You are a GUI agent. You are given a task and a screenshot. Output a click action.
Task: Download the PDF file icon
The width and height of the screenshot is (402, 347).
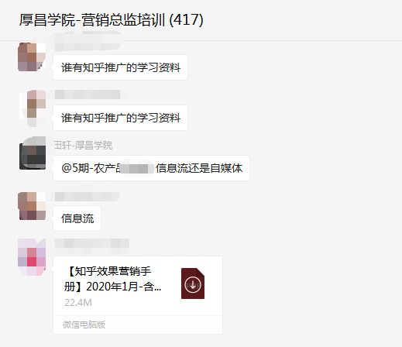tap(193, 283)
